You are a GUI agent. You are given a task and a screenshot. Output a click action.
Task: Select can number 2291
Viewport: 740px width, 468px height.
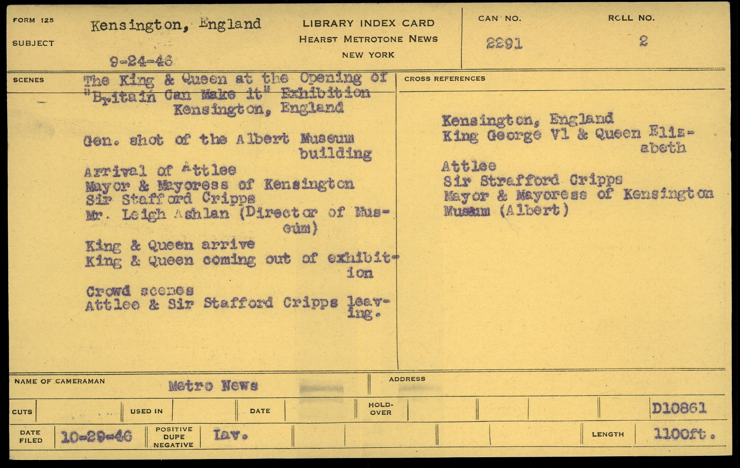[x=504, y=44]
